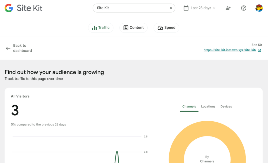Viewport: 268px width, 163px height.
Task: Open the site-kit.instawp.xyz URL link
Action: point(230,50)
